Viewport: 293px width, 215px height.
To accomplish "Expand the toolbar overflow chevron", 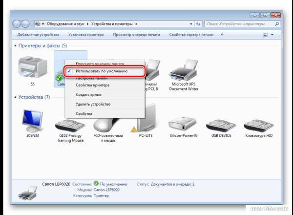I will coord(222,35).
